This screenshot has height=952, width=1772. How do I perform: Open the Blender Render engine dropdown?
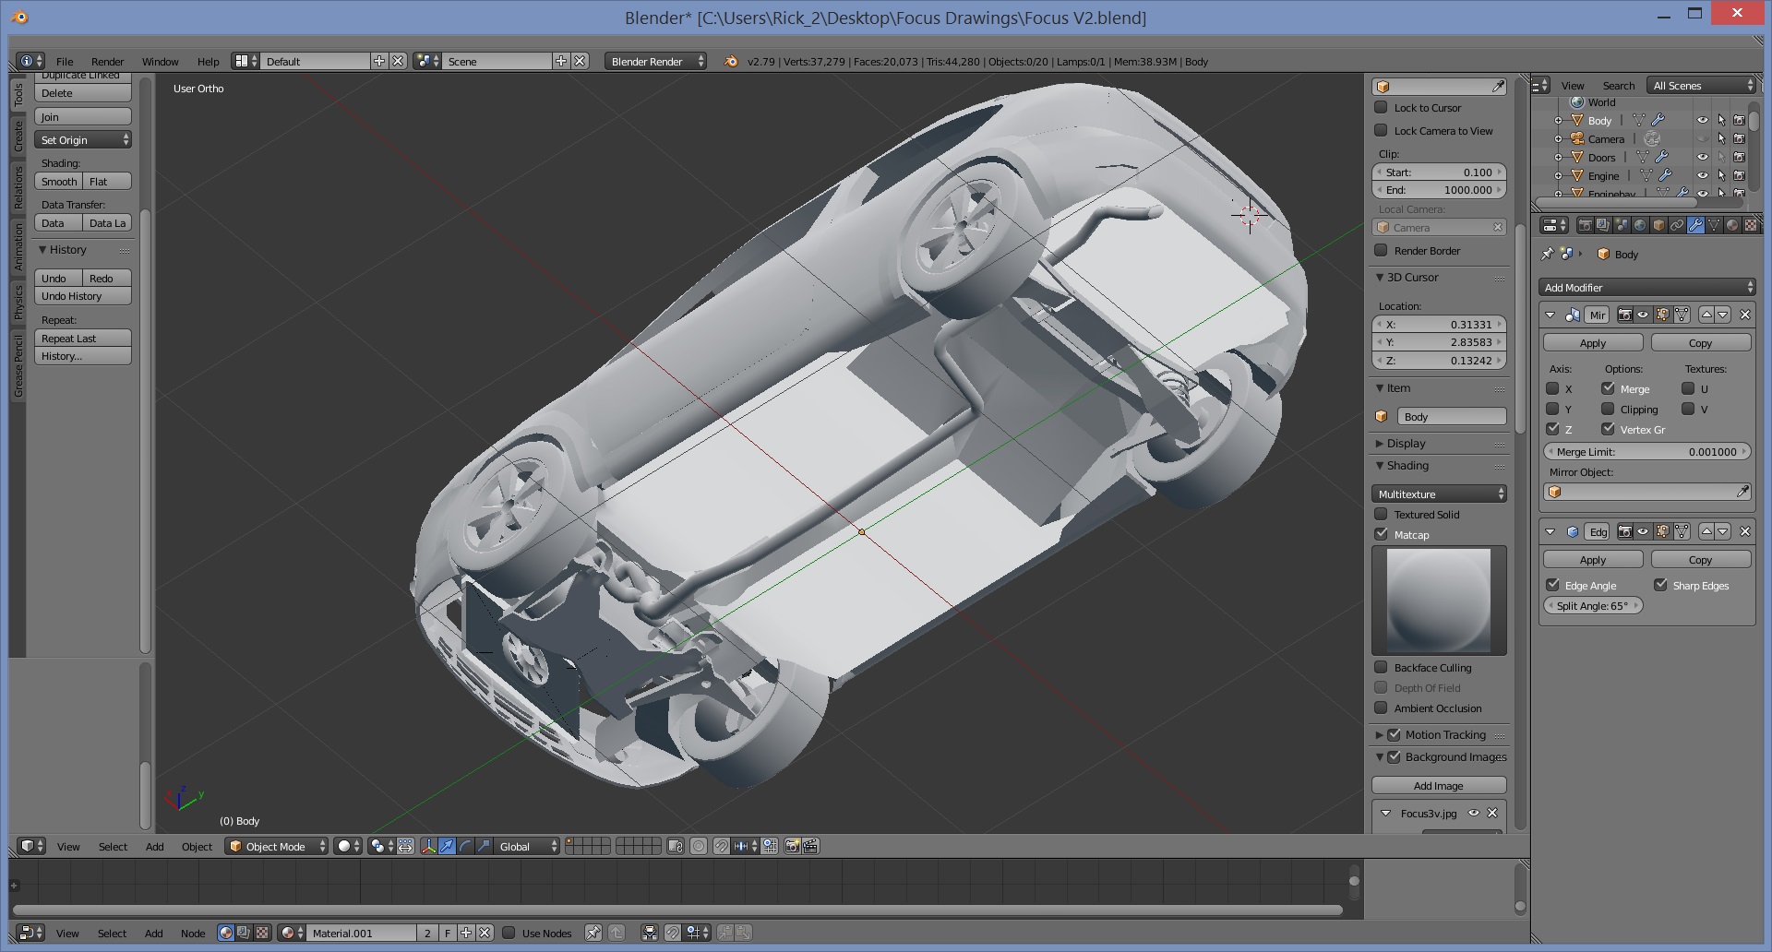click(655, 61)
